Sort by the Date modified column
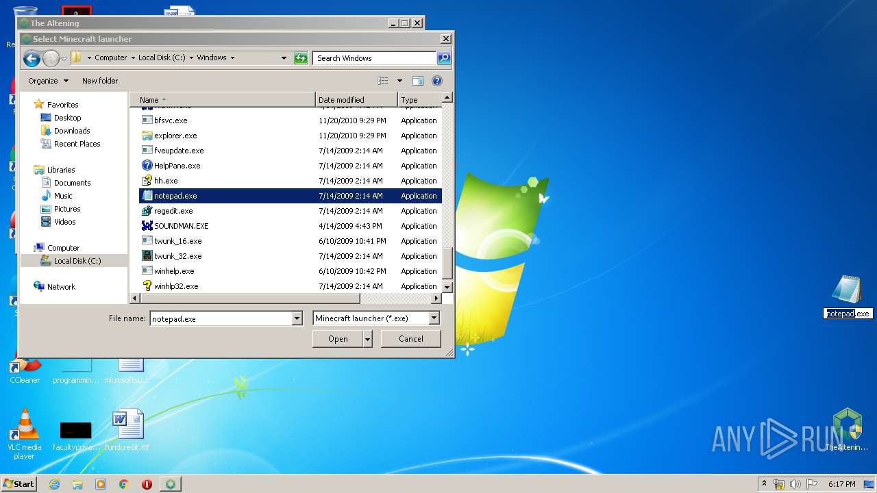This screenshot has height=493, width=877. pyautogui.click(x=356, y=100)
